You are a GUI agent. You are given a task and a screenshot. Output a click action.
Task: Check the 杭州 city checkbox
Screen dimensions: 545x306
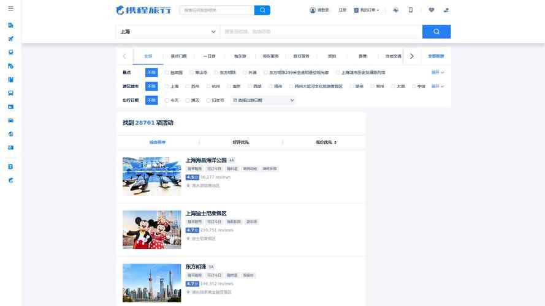(x=208, y=86)
